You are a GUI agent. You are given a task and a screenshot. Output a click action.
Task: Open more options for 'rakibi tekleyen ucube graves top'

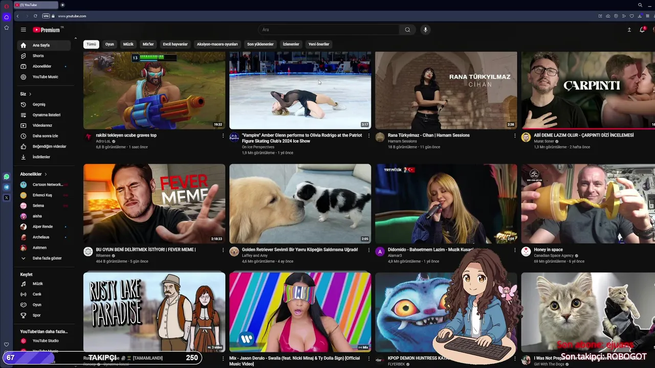tap(223, 135)
